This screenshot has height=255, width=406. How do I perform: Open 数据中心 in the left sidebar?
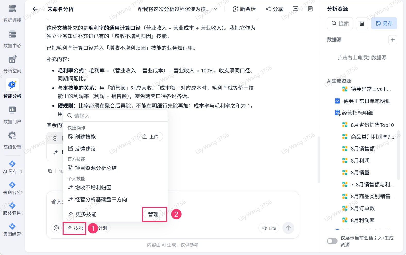(12, 39)
